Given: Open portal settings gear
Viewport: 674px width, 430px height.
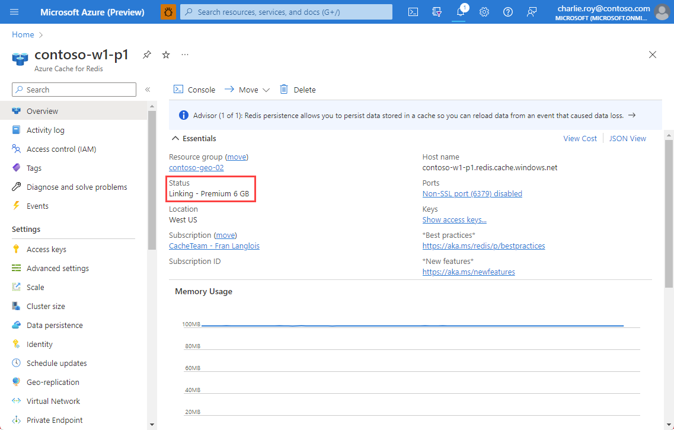Looking at the screenshot, I should [x=484, y=12].
